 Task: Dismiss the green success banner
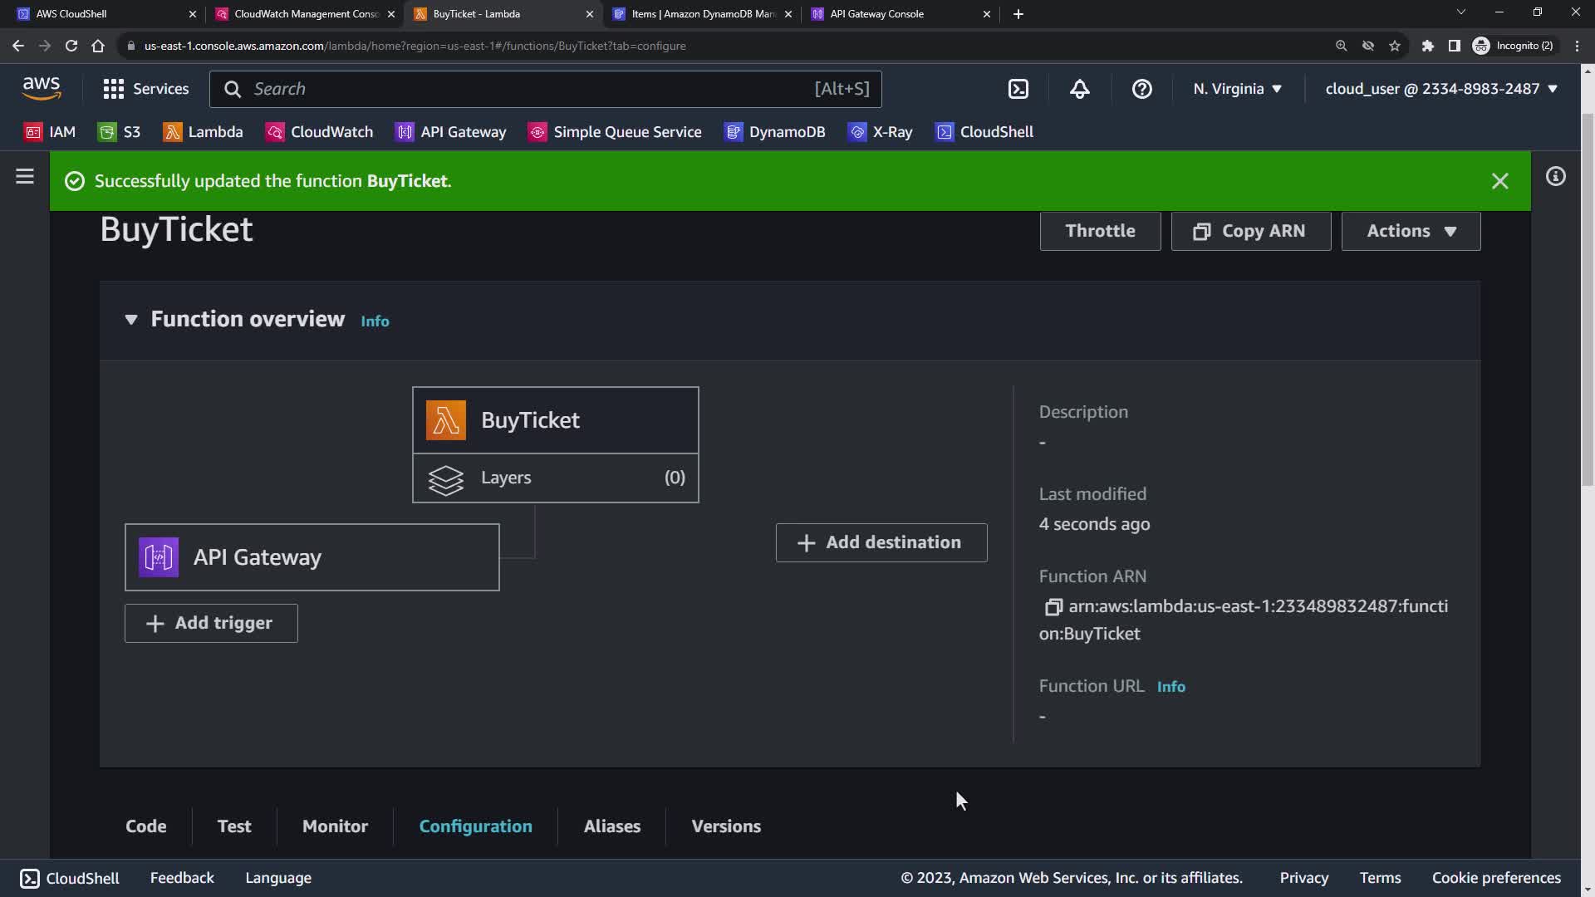(x=1499, y=181)
